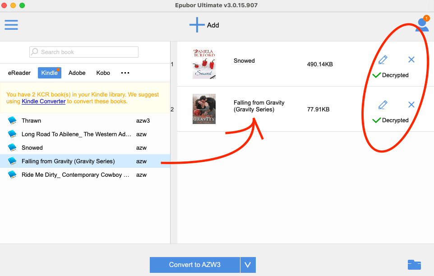
Task: Select Falling from Gravity in the library list
Action: point(85,161)
